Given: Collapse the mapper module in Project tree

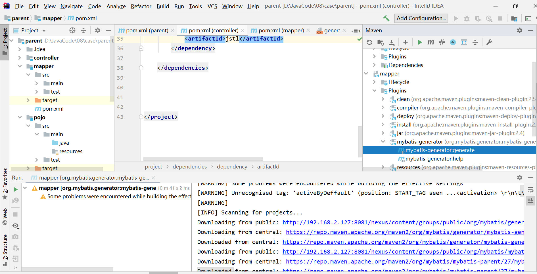Looking at the screenshot, I should (x=20, y=66).
